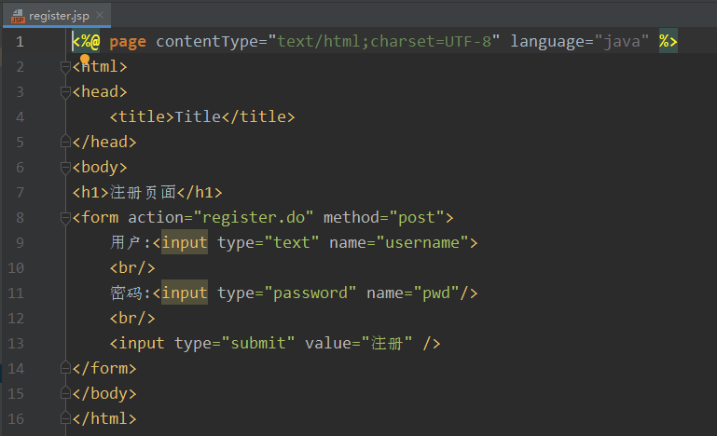Click line number 1 in gutter
The height and width of the screenshot is (436, 717).
click(20, 42)
